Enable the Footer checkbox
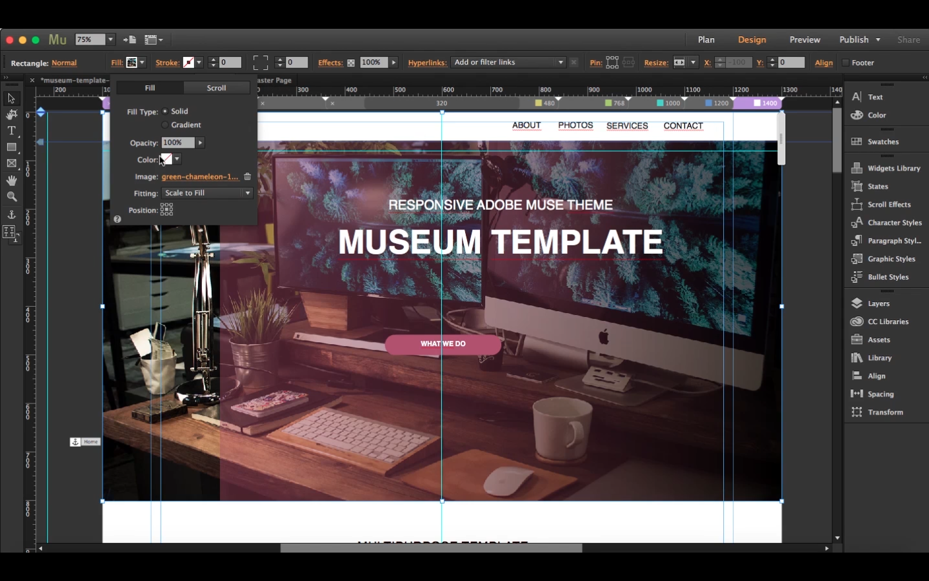929x581 pixels. point(846,63)
